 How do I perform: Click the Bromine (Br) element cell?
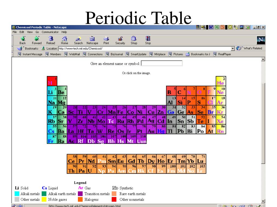[211, 110]
